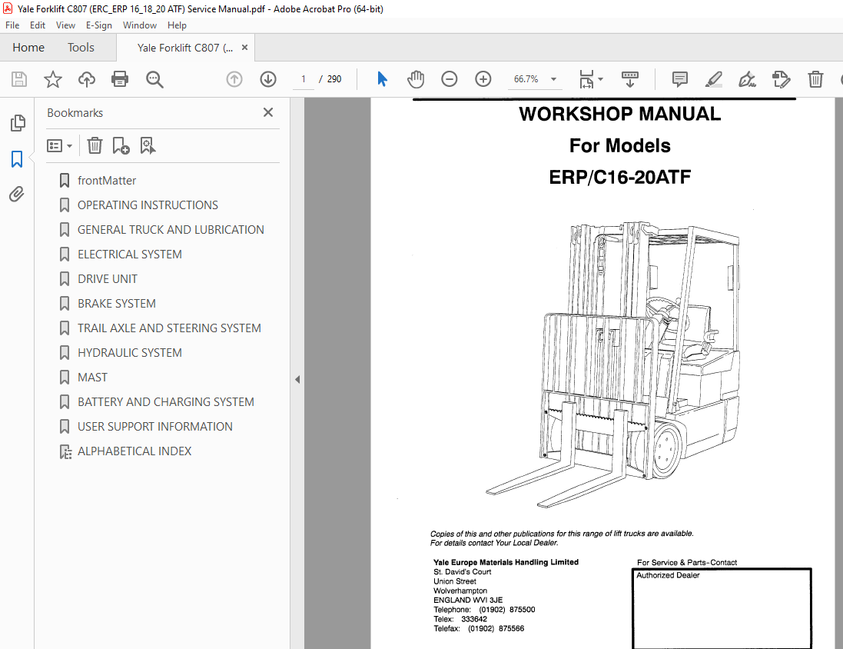Select the Yale Forklift C807 document tab
The height and width of the screenshot is (649, 843).
pyautogui.click(x=185, y=48)
